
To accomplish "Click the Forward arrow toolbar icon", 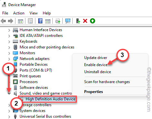I will (x=11, y=21).
